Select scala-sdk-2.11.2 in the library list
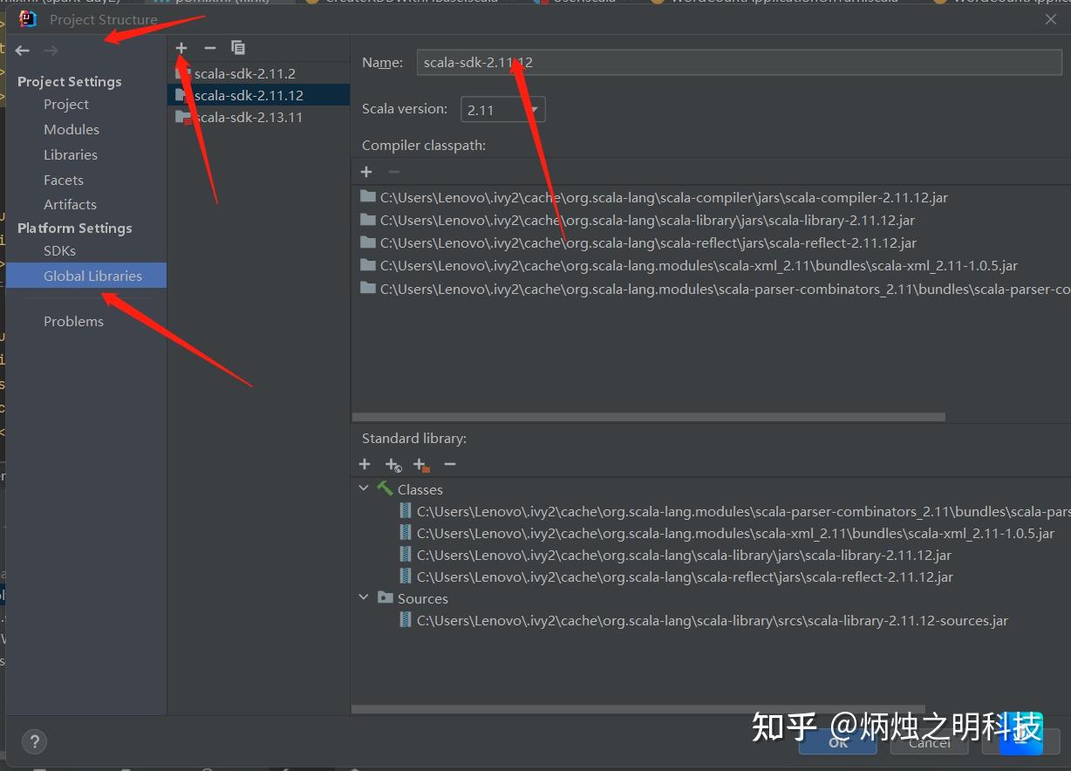 (x=244, y=73)
